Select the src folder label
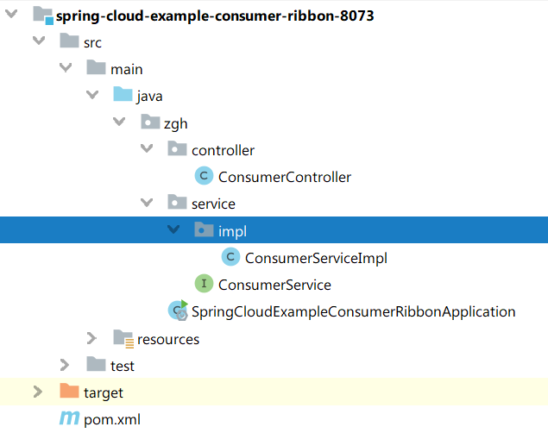This screenshot has height=433, width=548. pos(92,43)
